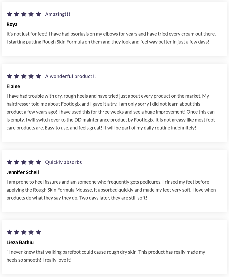Click reviewer name Roya
Viewport: 229px width, 277px height.
click(12, 24)
